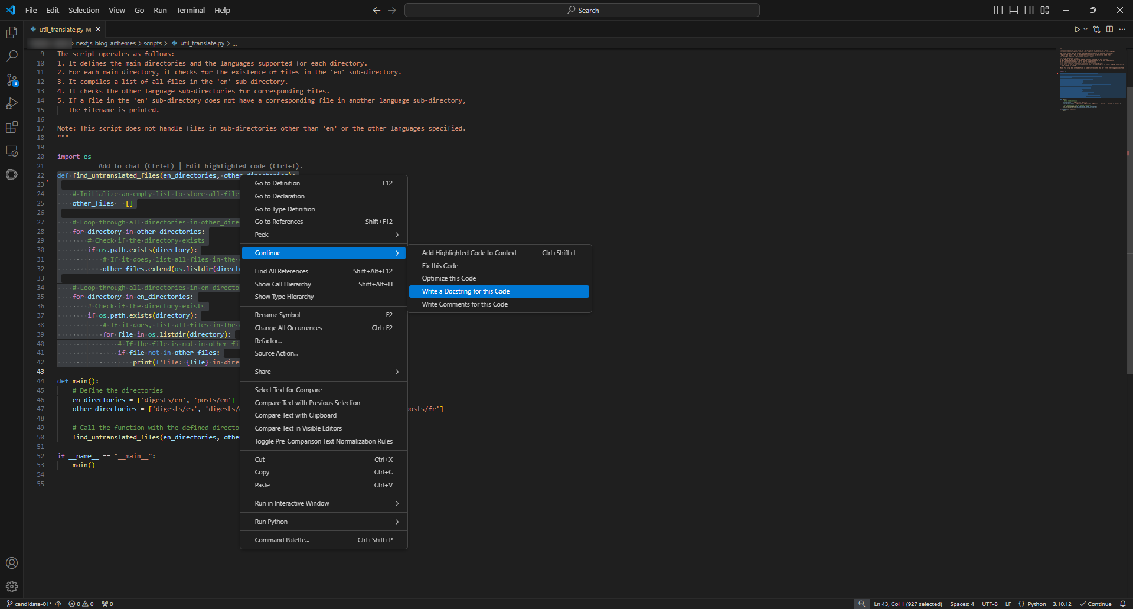The width and height of the screenshot is (1133, 609).
Task: Click the Go Back arrow
Action: pos(377,10)
